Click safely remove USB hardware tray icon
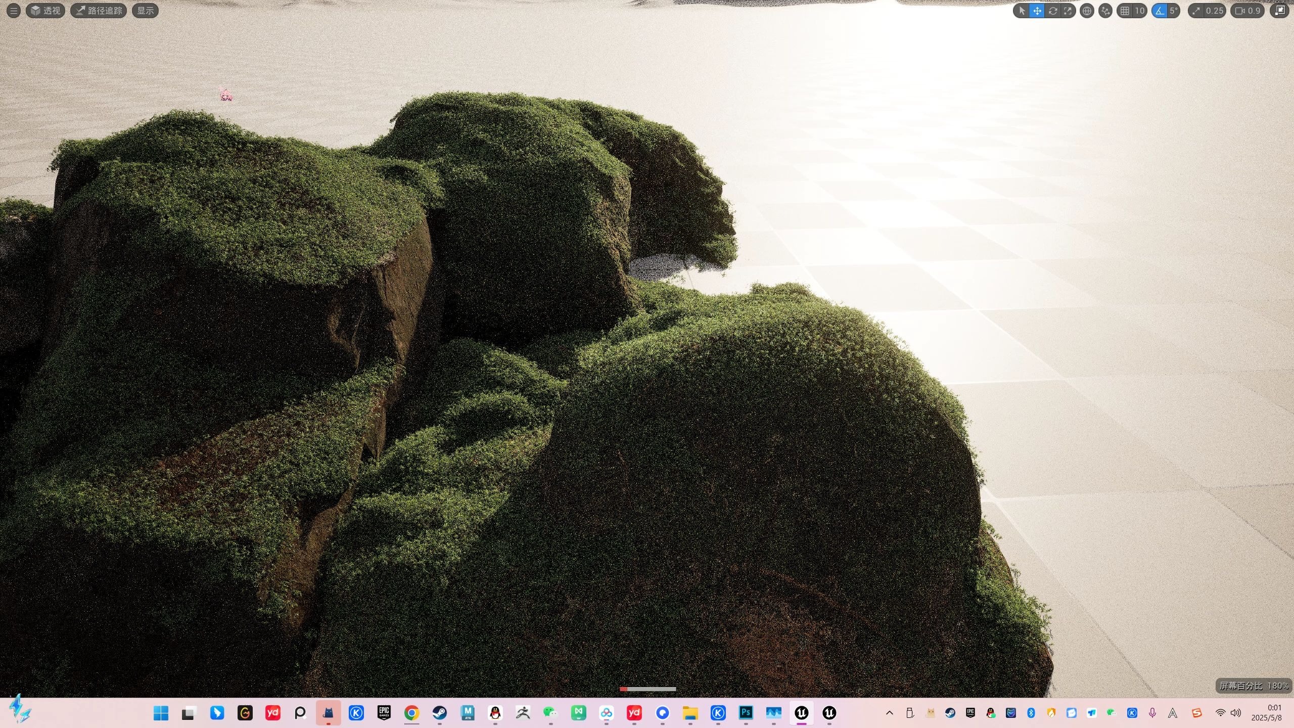 click(910, 713)
